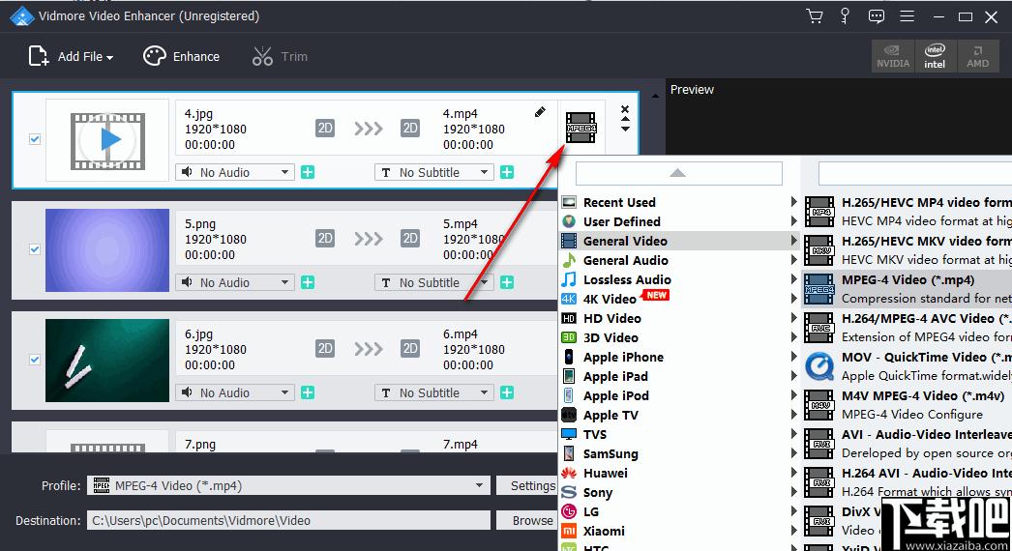Add subtitle to 4.jpg

[x=507, y=172]
